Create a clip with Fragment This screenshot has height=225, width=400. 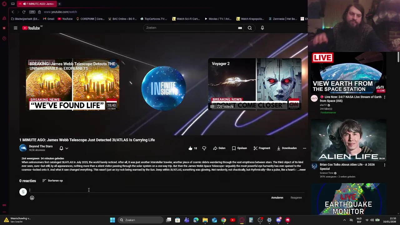click(x=262, y=148)
